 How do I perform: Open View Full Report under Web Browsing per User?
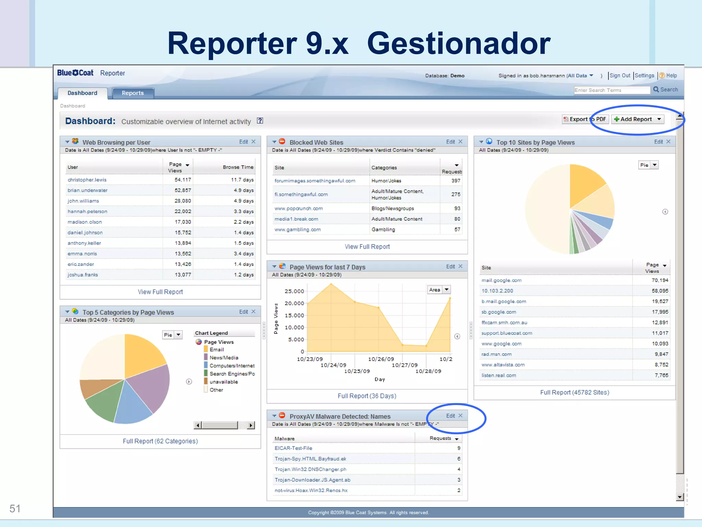pyautogui.click(x=160, y=292)
